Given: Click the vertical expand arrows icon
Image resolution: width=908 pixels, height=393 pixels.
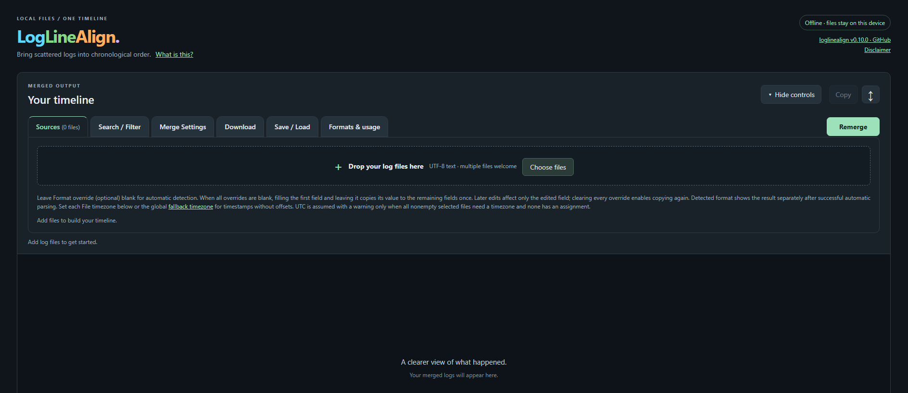Looking at the screenshot, I should click(x=870, y=95).
